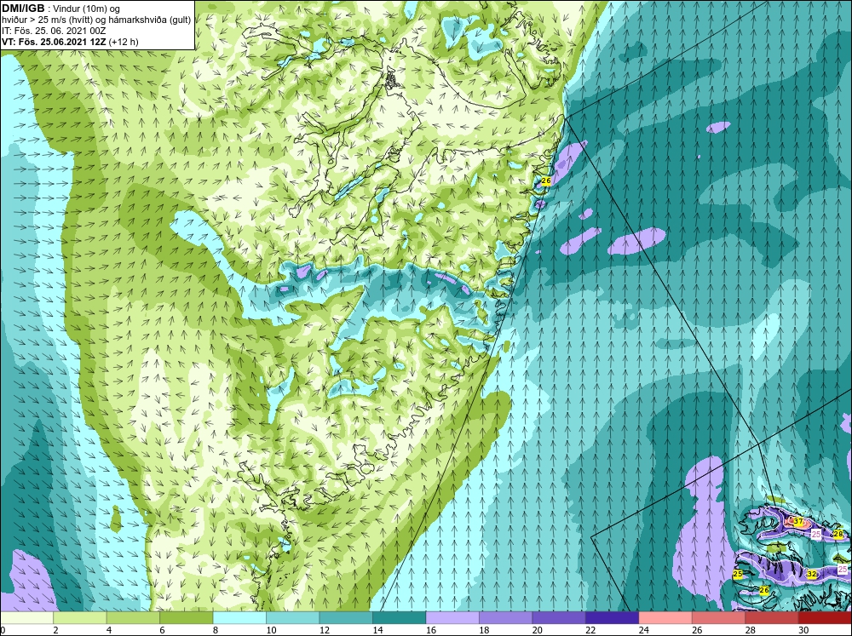
Task: Click the yellow 25 gust label
Action: 738,574
